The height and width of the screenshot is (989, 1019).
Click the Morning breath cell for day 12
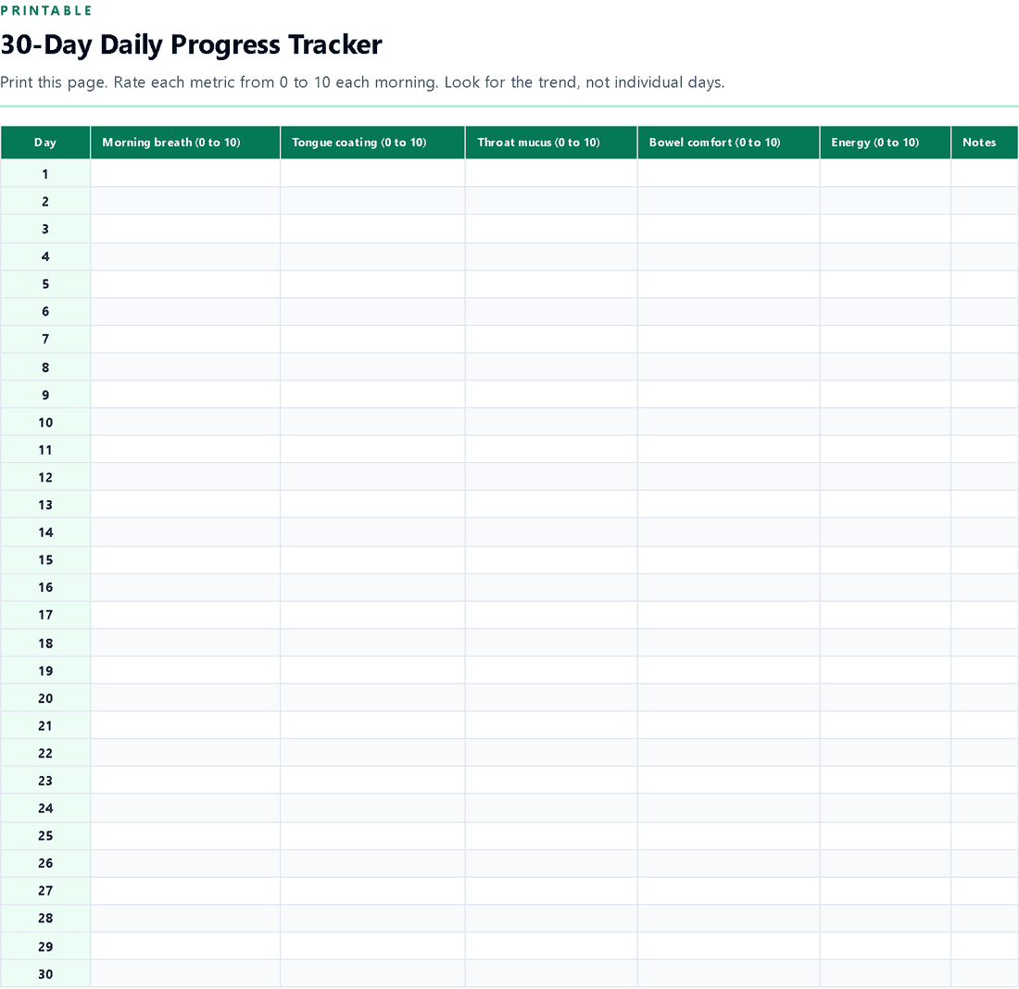coord(185,477)
